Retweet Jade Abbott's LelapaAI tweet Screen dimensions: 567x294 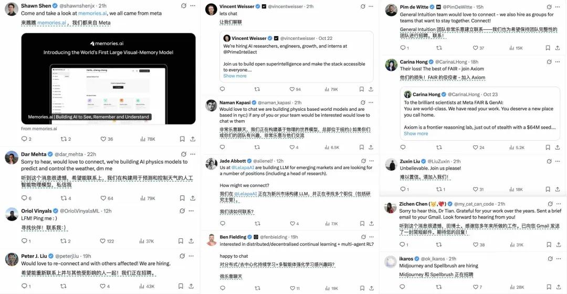(257, 224)
